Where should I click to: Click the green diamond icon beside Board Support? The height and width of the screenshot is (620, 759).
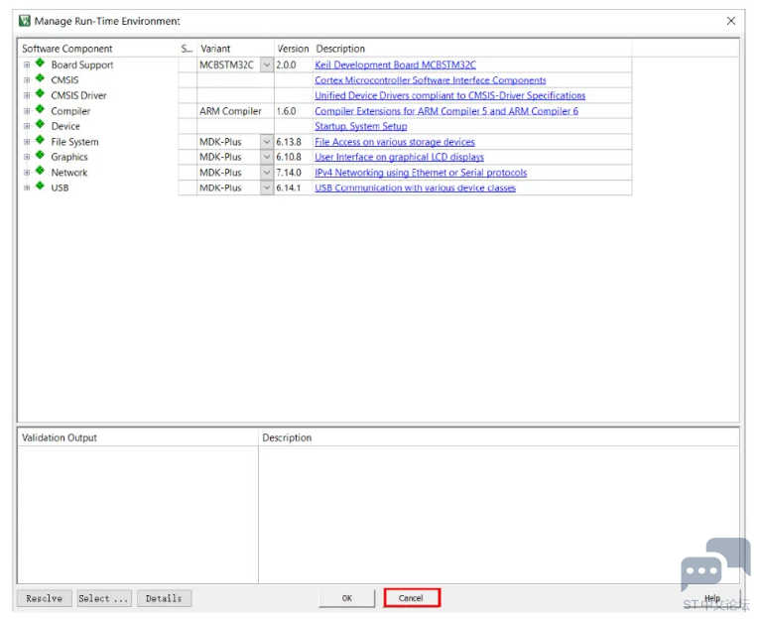pyautogui.click(x=40, y=62)
